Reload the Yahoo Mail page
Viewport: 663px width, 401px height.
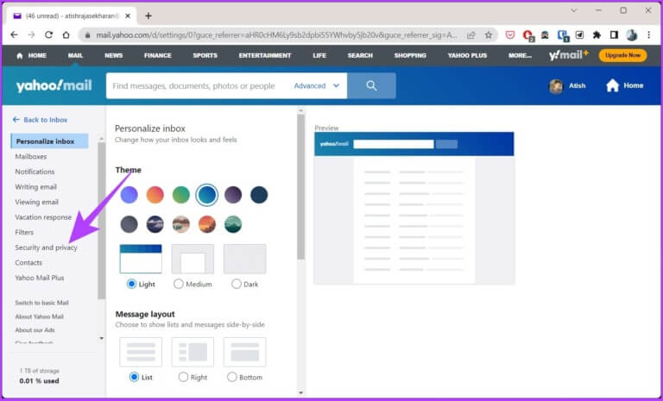coord(48,35)
